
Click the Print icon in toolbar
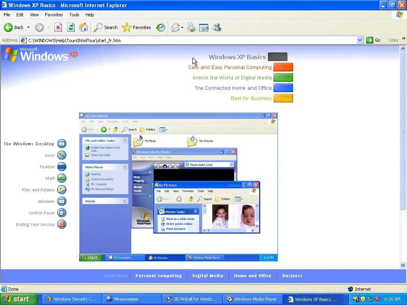tap(191, 27)
